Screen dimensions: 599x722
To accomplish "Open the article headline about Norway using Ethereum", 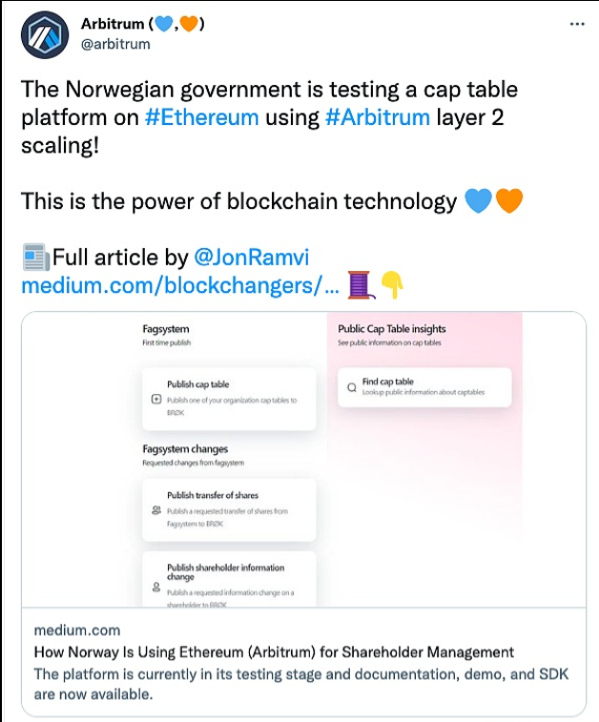I will pyautogui.click(x=274, y=652).
